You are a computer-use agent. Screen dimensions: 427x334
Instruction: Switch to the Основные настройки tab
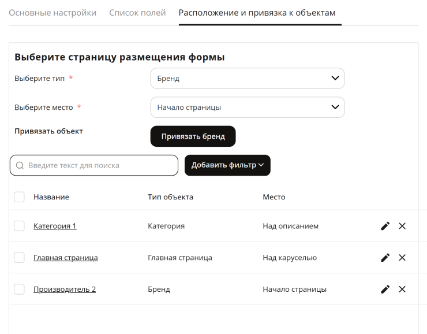click(53, 13)
